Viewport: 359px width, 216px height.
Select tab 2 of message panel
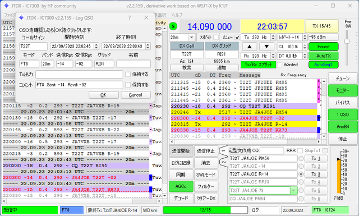[224, 162]
